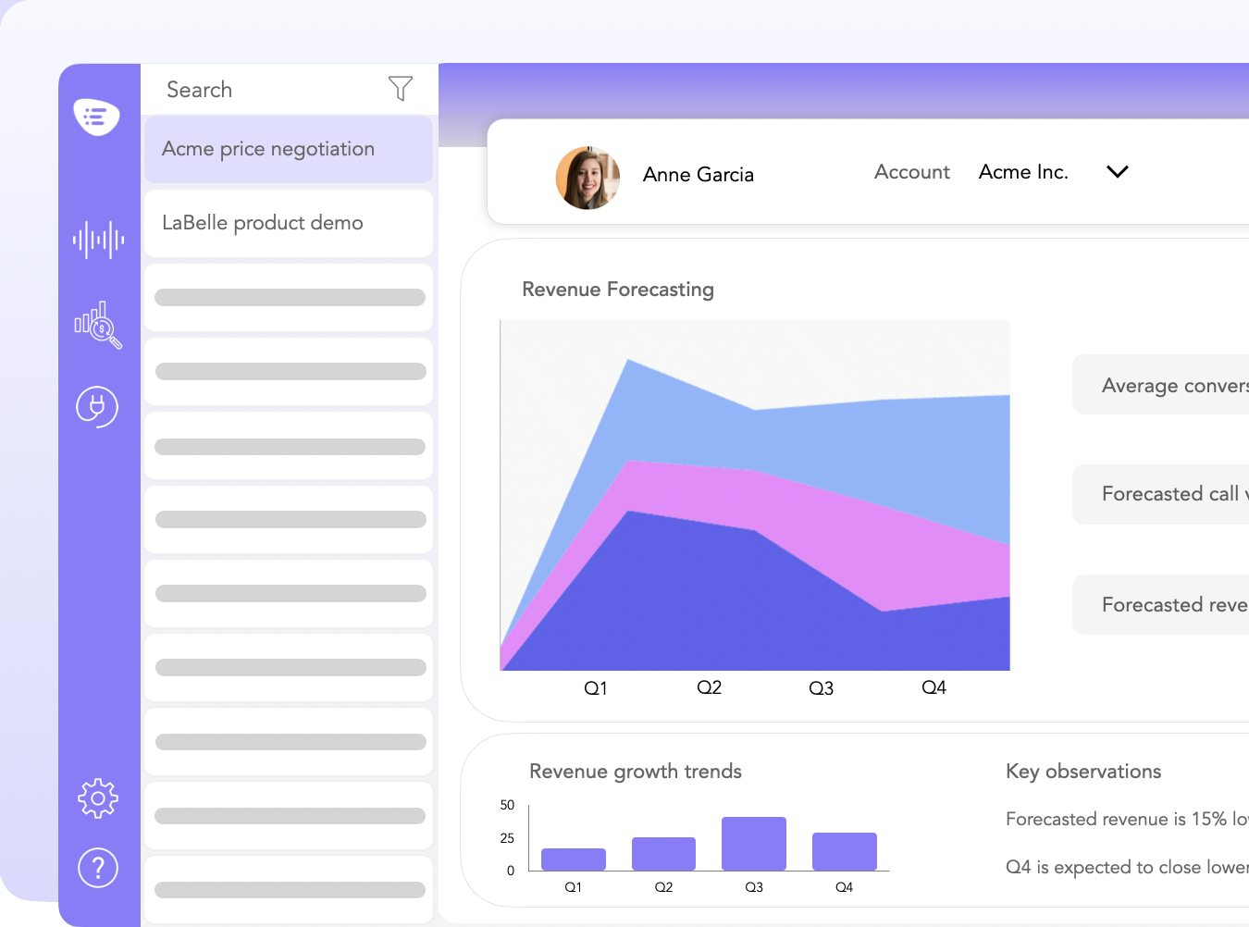Select the Acme price negotiation conversation
The image size is (1249, 927).
[x=289, y=149]
